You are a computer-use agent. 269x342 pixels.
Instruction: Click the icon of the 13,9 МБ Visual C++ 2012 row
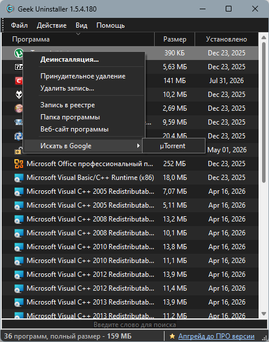pyautogui.click(x=19, y=275)
